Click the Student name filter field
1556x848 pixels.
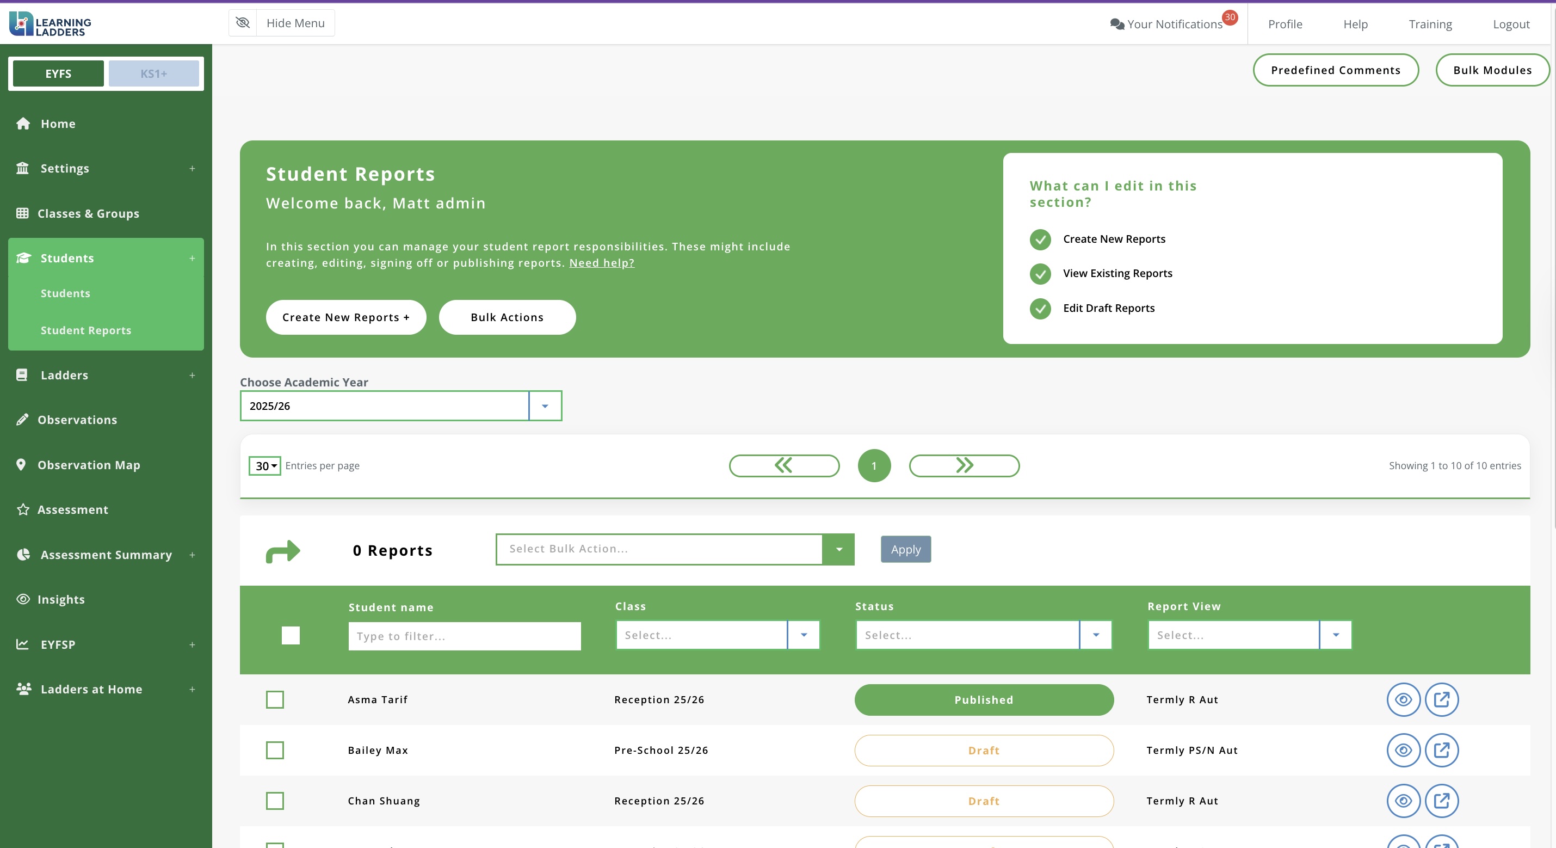coord(464,636)
